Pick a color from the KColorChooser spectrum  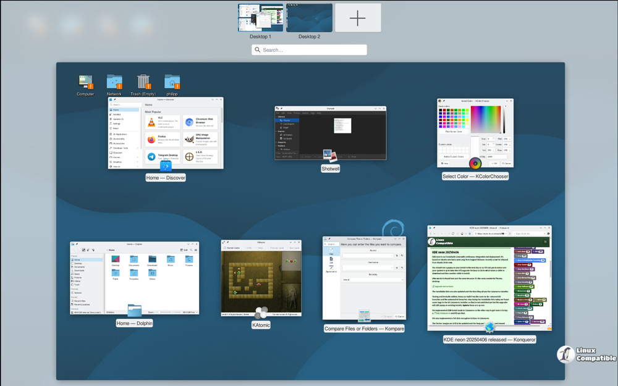[x=485, y=120]
